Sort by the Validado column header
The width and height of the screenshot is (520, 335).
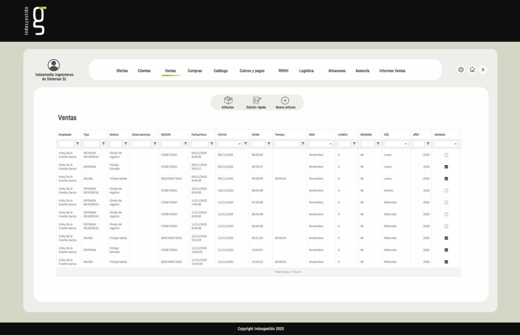point(439,135)
